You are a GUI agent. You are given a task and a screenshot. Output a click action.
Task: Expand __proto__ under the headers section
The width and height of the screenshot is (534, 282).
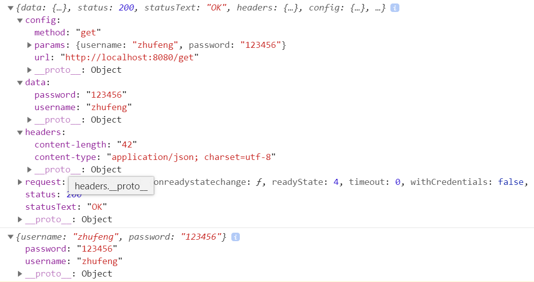tap(29, 170)
